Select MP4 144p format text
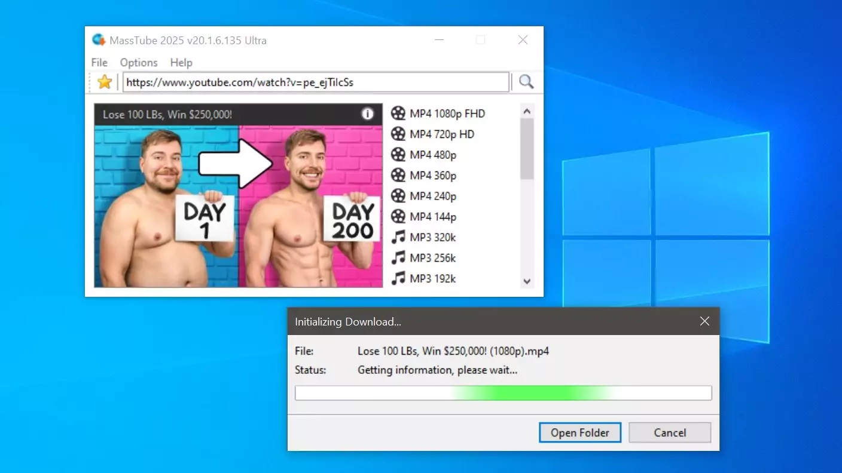This screenshot has height=473, width=842. coord(433,217)
